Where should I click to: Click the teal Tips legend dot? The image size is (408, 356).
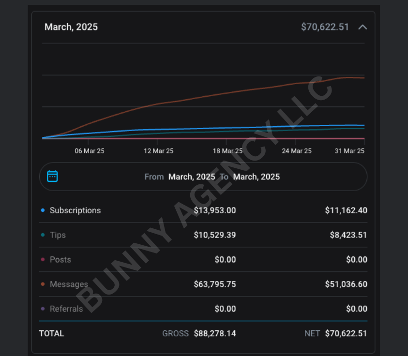point(43,235)
